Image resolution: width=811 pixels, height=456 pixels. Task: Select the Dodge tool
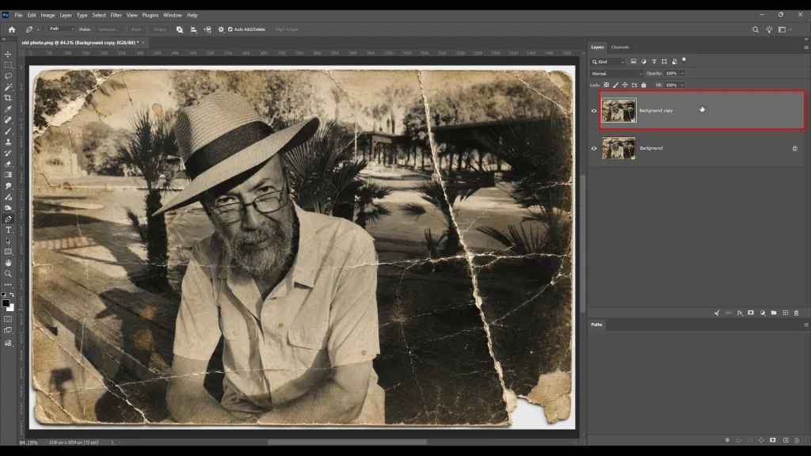pos(8,208)
